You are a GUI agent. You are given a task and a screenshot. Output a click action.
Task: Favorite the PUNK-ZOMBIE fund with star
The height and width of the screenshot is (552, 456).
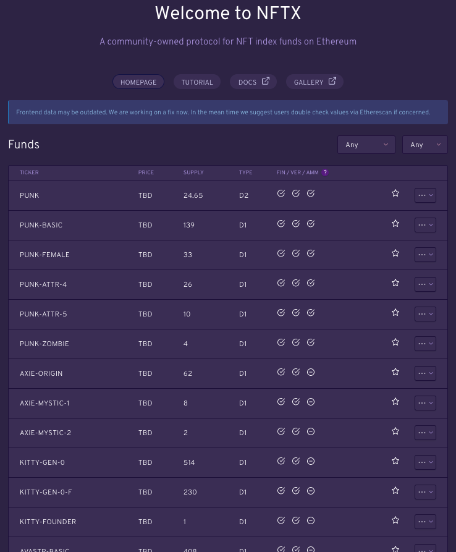[x=395, y=342]
